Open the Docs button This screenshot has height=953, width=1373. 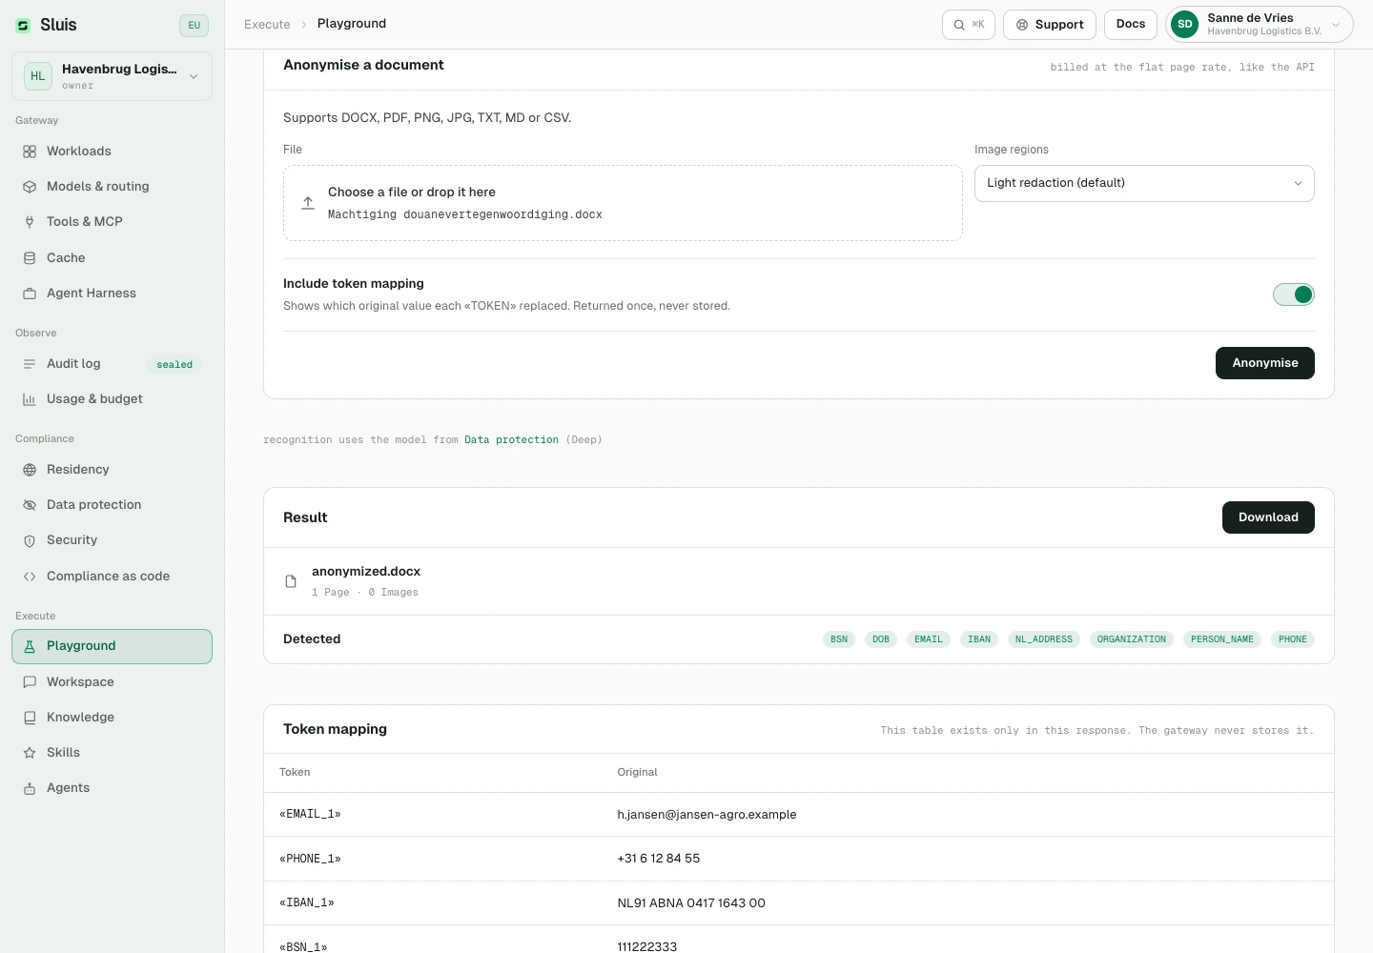[x=1131, y=25]
